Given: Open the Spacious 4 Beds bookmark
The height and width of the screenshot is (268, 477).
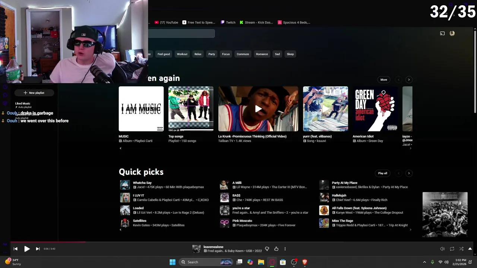Looking at the screenshot, I should point(294,22).
